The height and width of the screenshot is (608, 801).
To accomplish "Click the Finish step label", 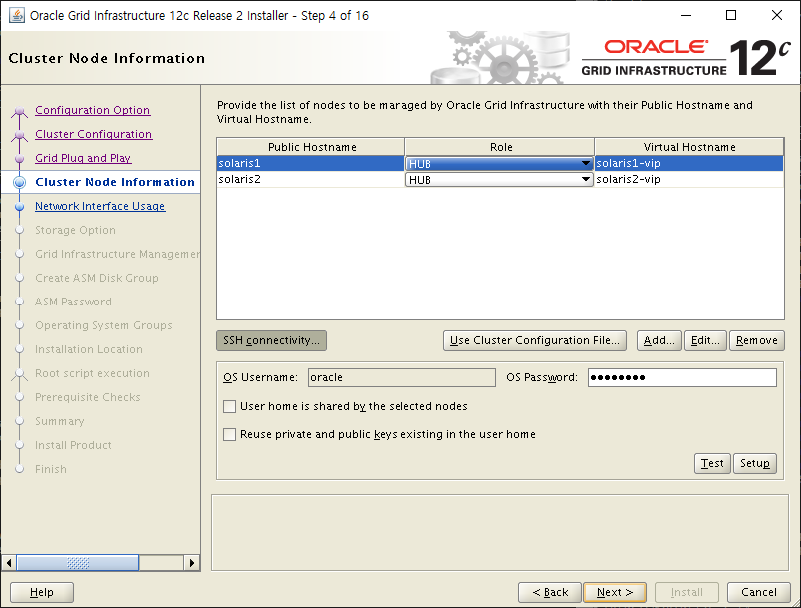I will [x=51, y=470].
